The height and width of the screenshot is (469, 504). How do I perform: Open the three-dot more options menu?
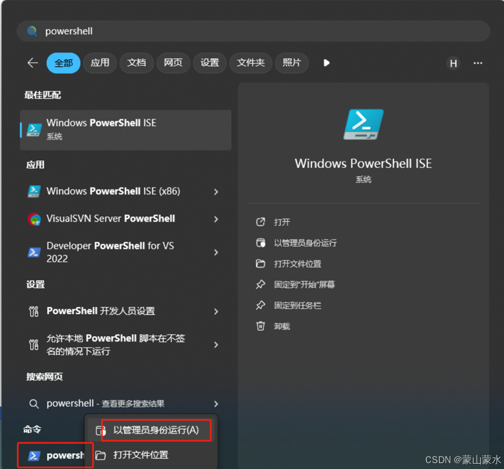pyautogui.click(x=478, y=64)
